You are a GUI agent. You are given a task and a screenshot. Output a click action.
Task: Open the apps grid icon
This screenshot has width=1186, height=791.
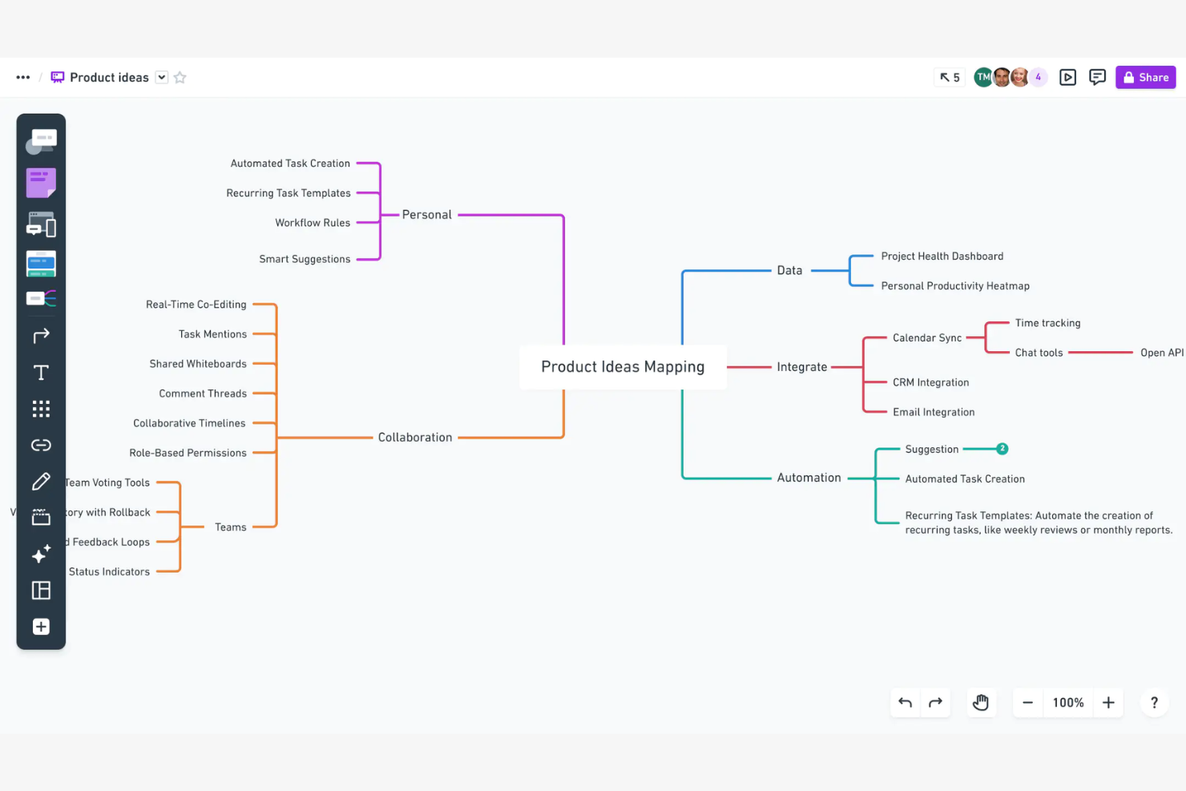pyautogui.click(x=41, y=409)
